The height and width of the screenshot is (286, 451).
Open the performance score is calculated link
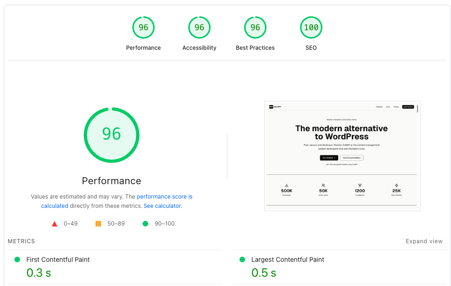point(165,196)
